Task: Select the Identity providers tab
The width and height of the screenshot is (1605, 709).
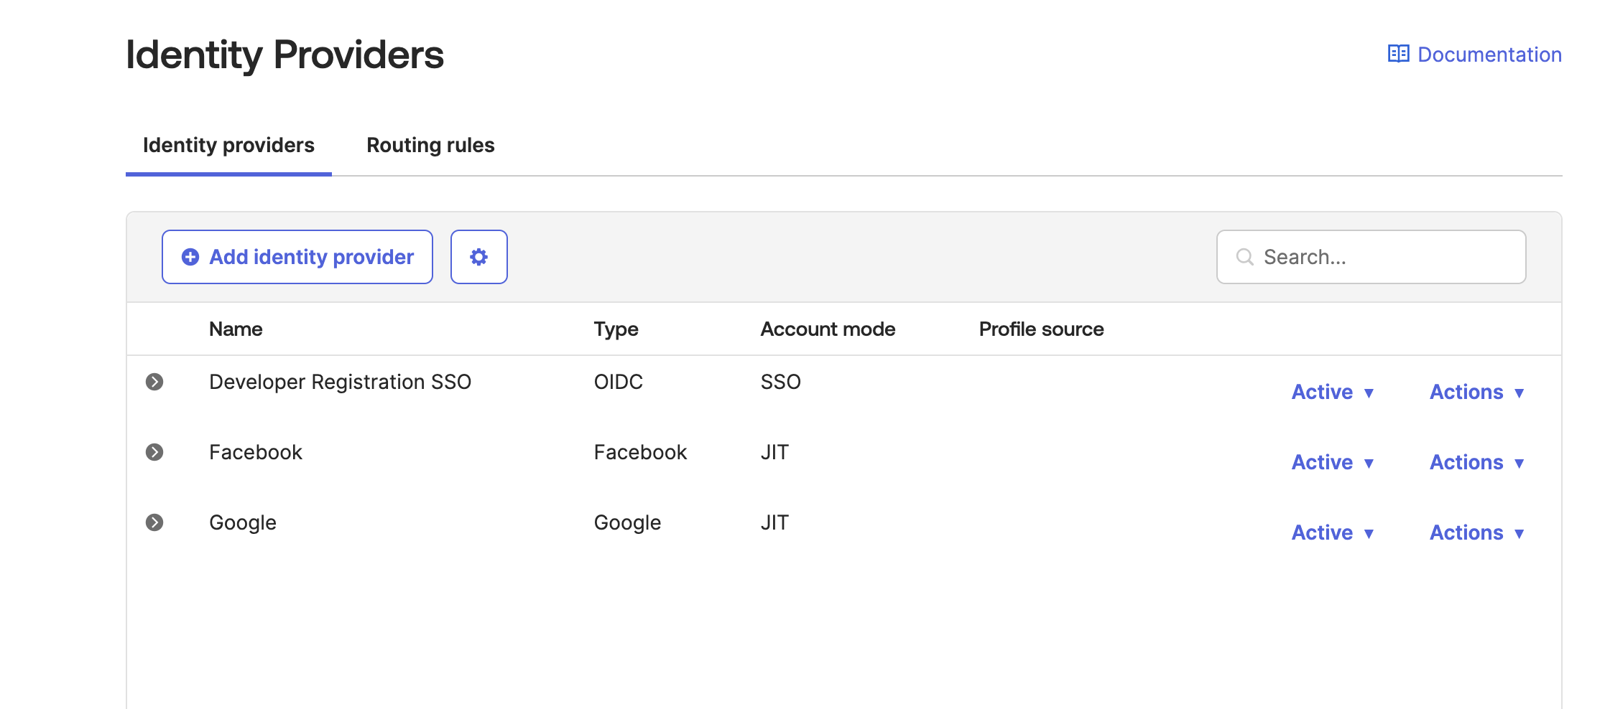Action: pyautogui.click(x=228, y=145)
